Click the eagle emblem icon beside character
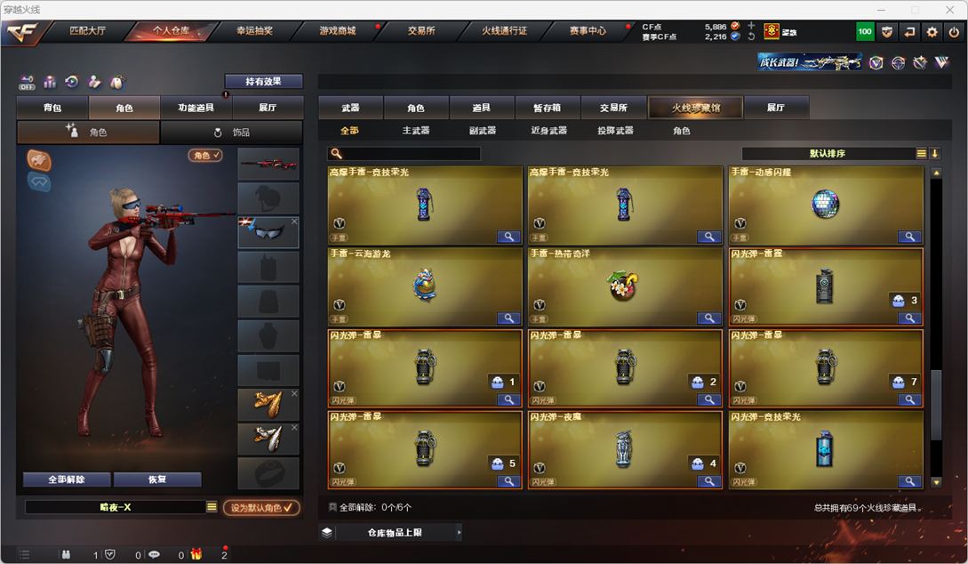The width and height of the screenshot is (968, 564). 39,160
